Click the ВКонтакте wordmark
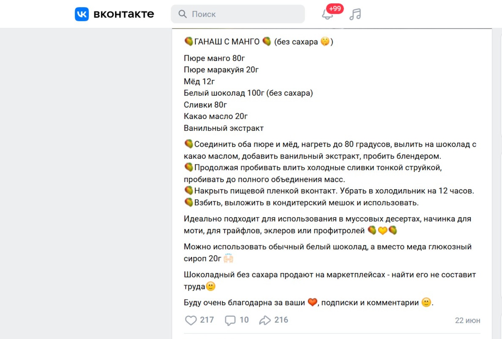 pos(124,14)
